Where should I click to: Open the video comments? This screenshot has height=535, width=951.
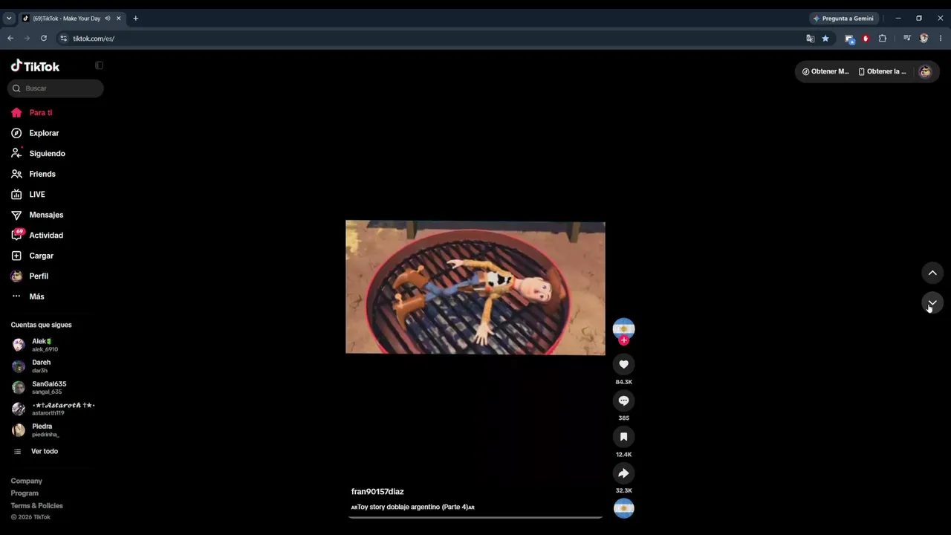623,401
